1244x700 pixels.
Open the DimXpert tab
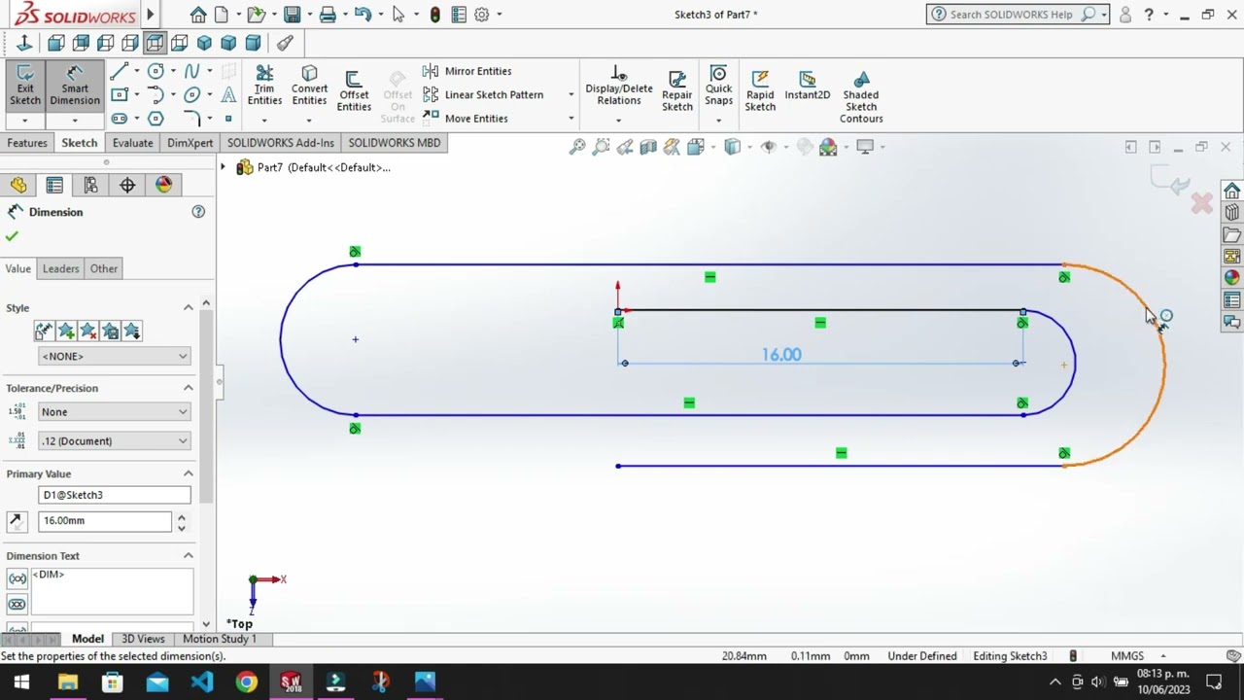pos(190,143)
